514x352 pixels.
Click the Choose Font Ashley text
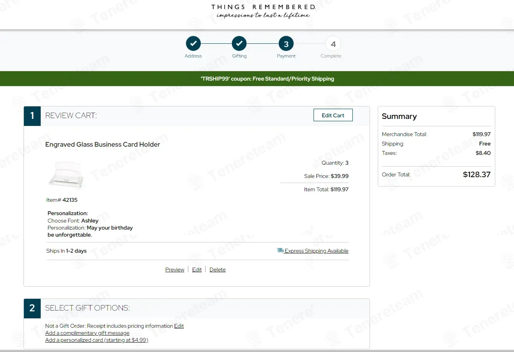(x=73, y=221)
